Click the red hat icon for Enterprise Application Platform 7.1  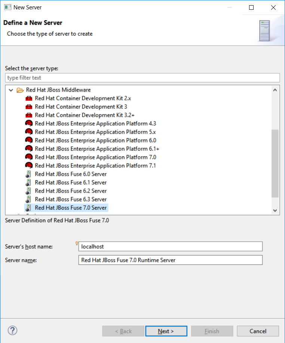coord(29,166)
